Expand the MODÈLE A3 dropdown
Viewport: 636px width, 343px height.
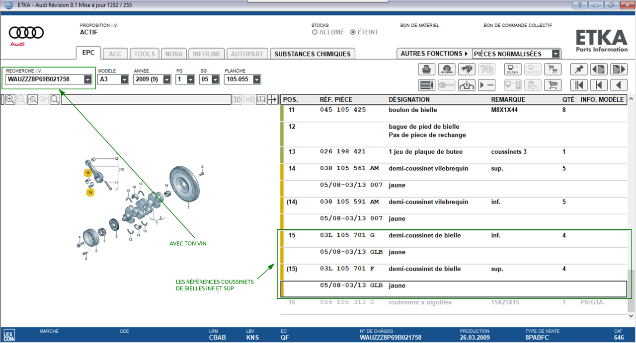pos(124,79)
